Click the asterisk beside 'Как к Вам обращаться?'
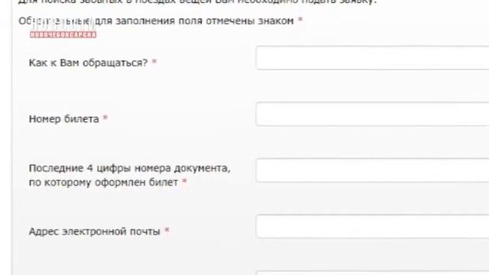Viewport: 489px width, 275px height. 154,62
